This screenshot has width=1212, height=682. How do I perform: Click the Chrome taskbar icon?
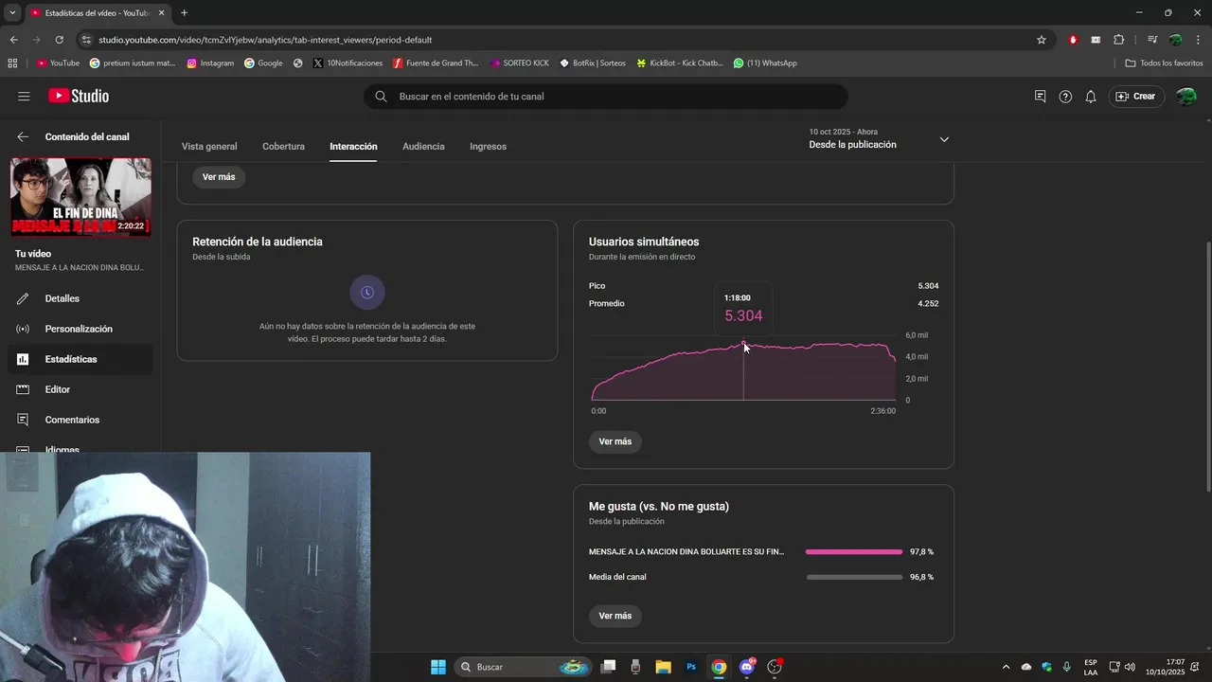(x=719, y=667)
